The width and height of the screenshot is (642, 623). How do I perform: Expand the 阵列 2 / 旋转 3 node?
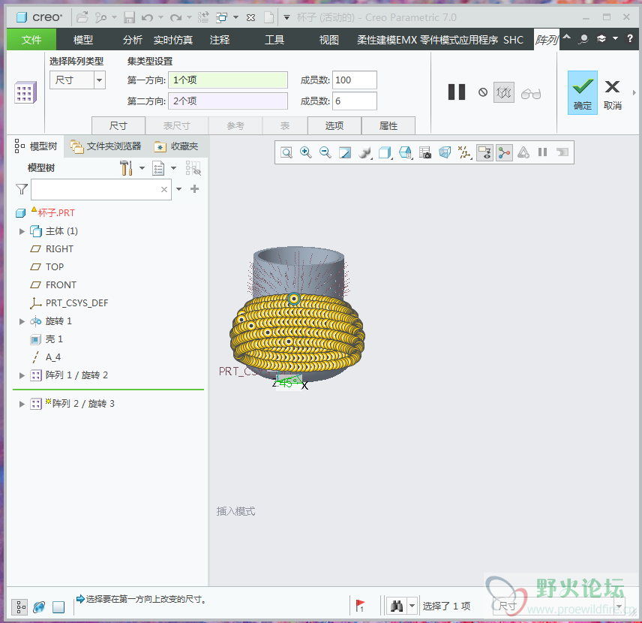(22, 404)
